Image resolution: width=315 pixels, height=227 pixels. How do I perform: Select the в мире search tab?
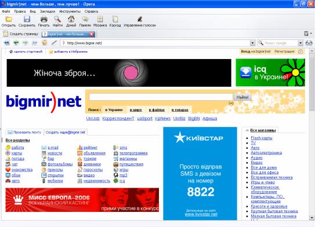136,110
